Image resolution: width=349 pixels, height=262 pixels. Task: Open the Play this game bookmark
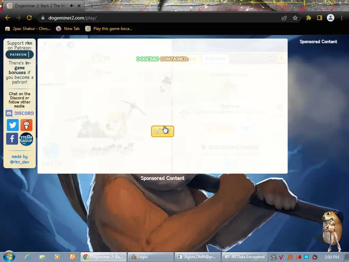coord(109,29)
